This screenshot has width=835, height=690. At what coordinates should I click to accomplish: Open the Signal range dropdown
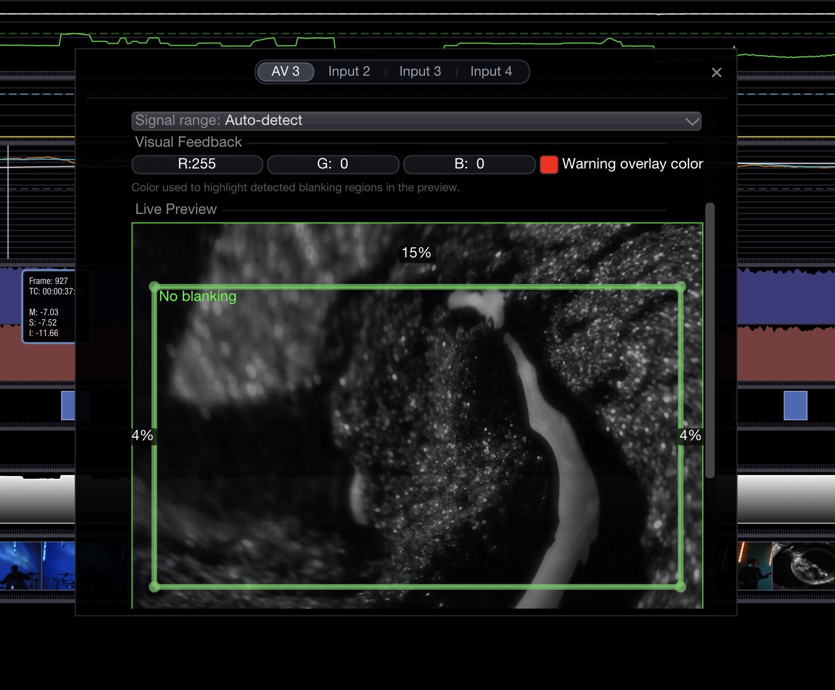tap(416, 121)
